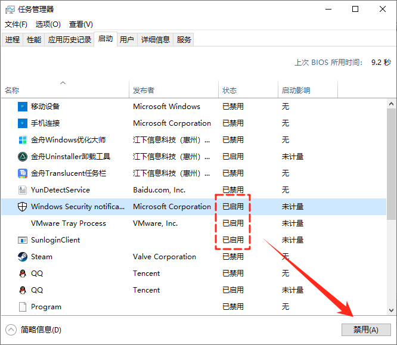Click the 金舟Uninstaller卸载工具 icon

pos(22,157)
